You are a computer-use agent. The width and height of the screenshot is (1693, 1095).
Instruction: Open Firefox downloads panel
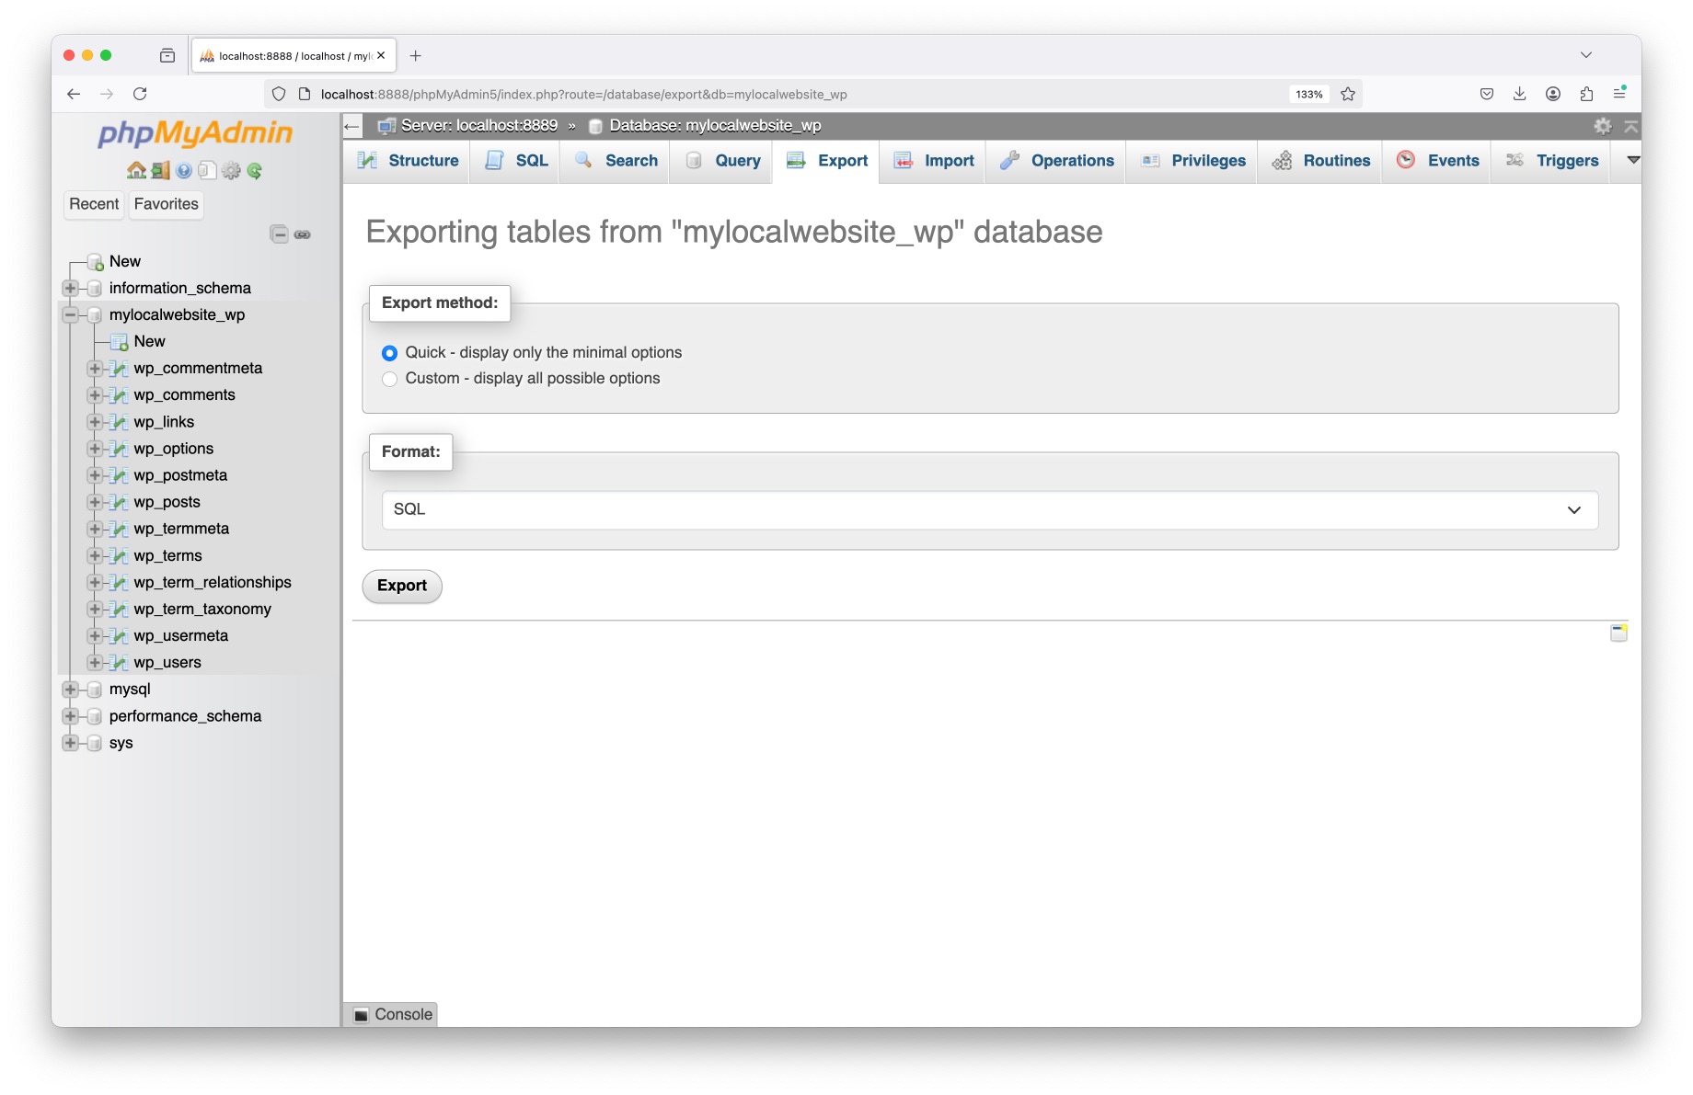1519,94
